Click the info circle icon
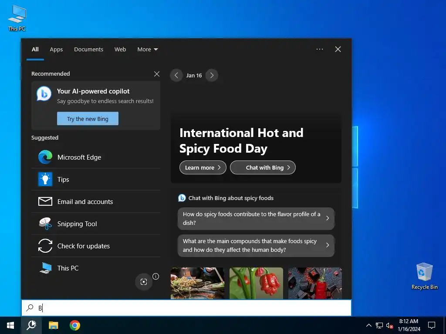The width and height of the screenshot is (446, 334). click(x=156, y=276)
